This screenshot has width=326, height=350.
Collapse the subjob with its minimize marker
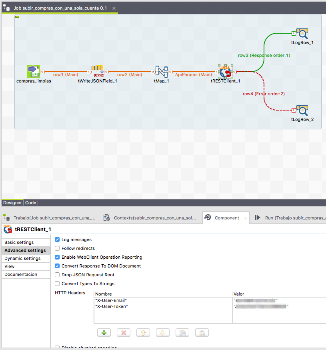(17, 17)
